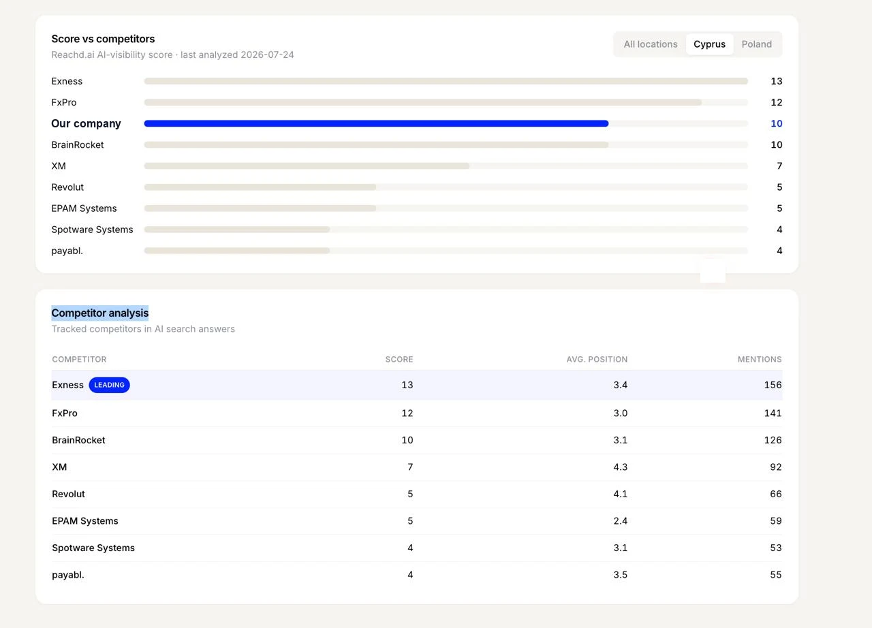
Task: Click the BrainRocket score bar in chart
Action: coord(376,144)
